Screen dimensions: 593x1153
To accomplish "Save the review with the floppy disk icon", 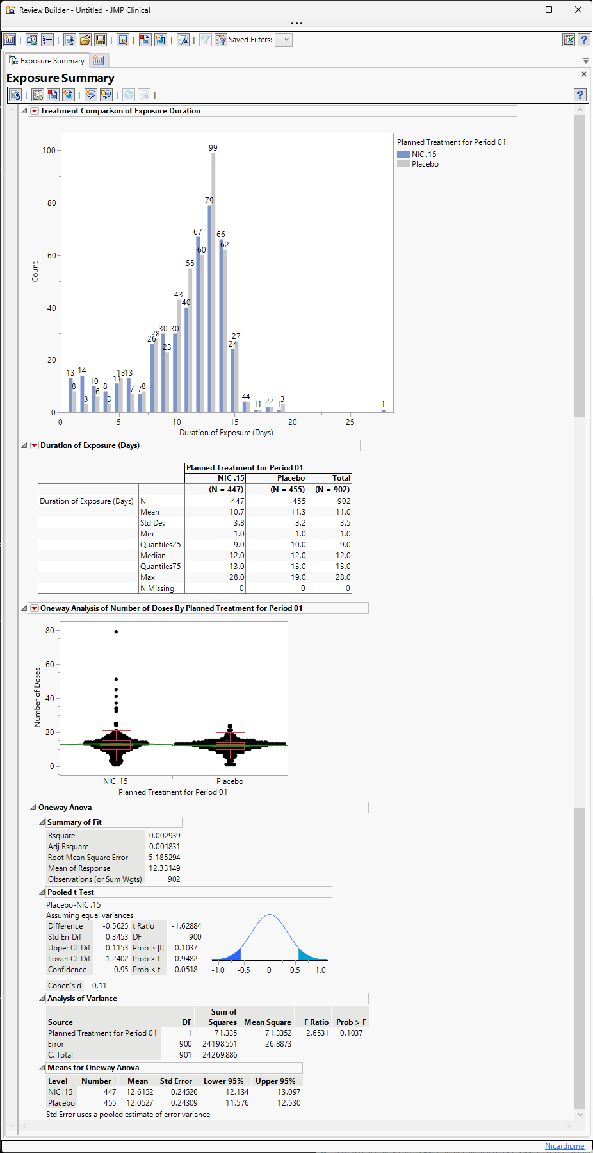I will (101, 40).
